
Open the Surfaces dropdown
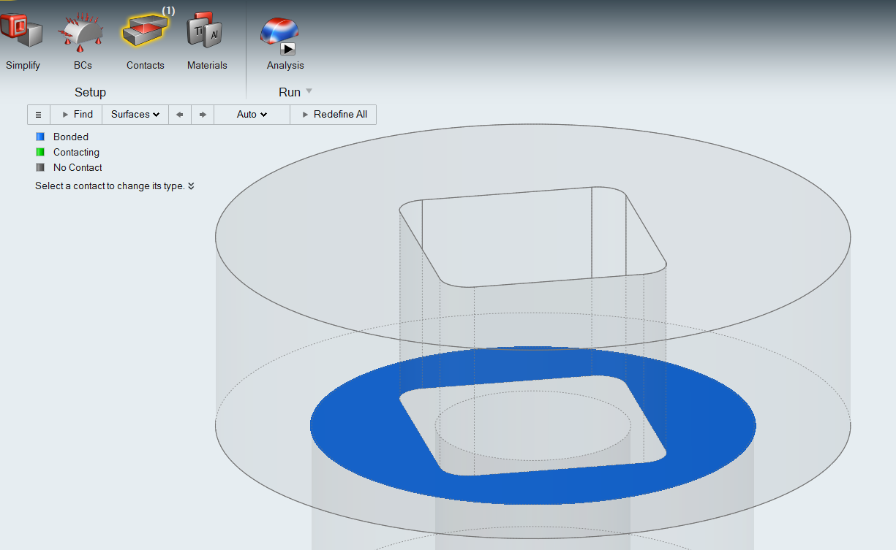135,115
